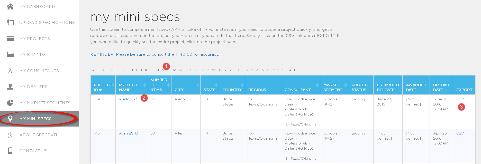Export Allen ES 18 as CSV
Screen dimensions: 481x164
tap(460, 133)
